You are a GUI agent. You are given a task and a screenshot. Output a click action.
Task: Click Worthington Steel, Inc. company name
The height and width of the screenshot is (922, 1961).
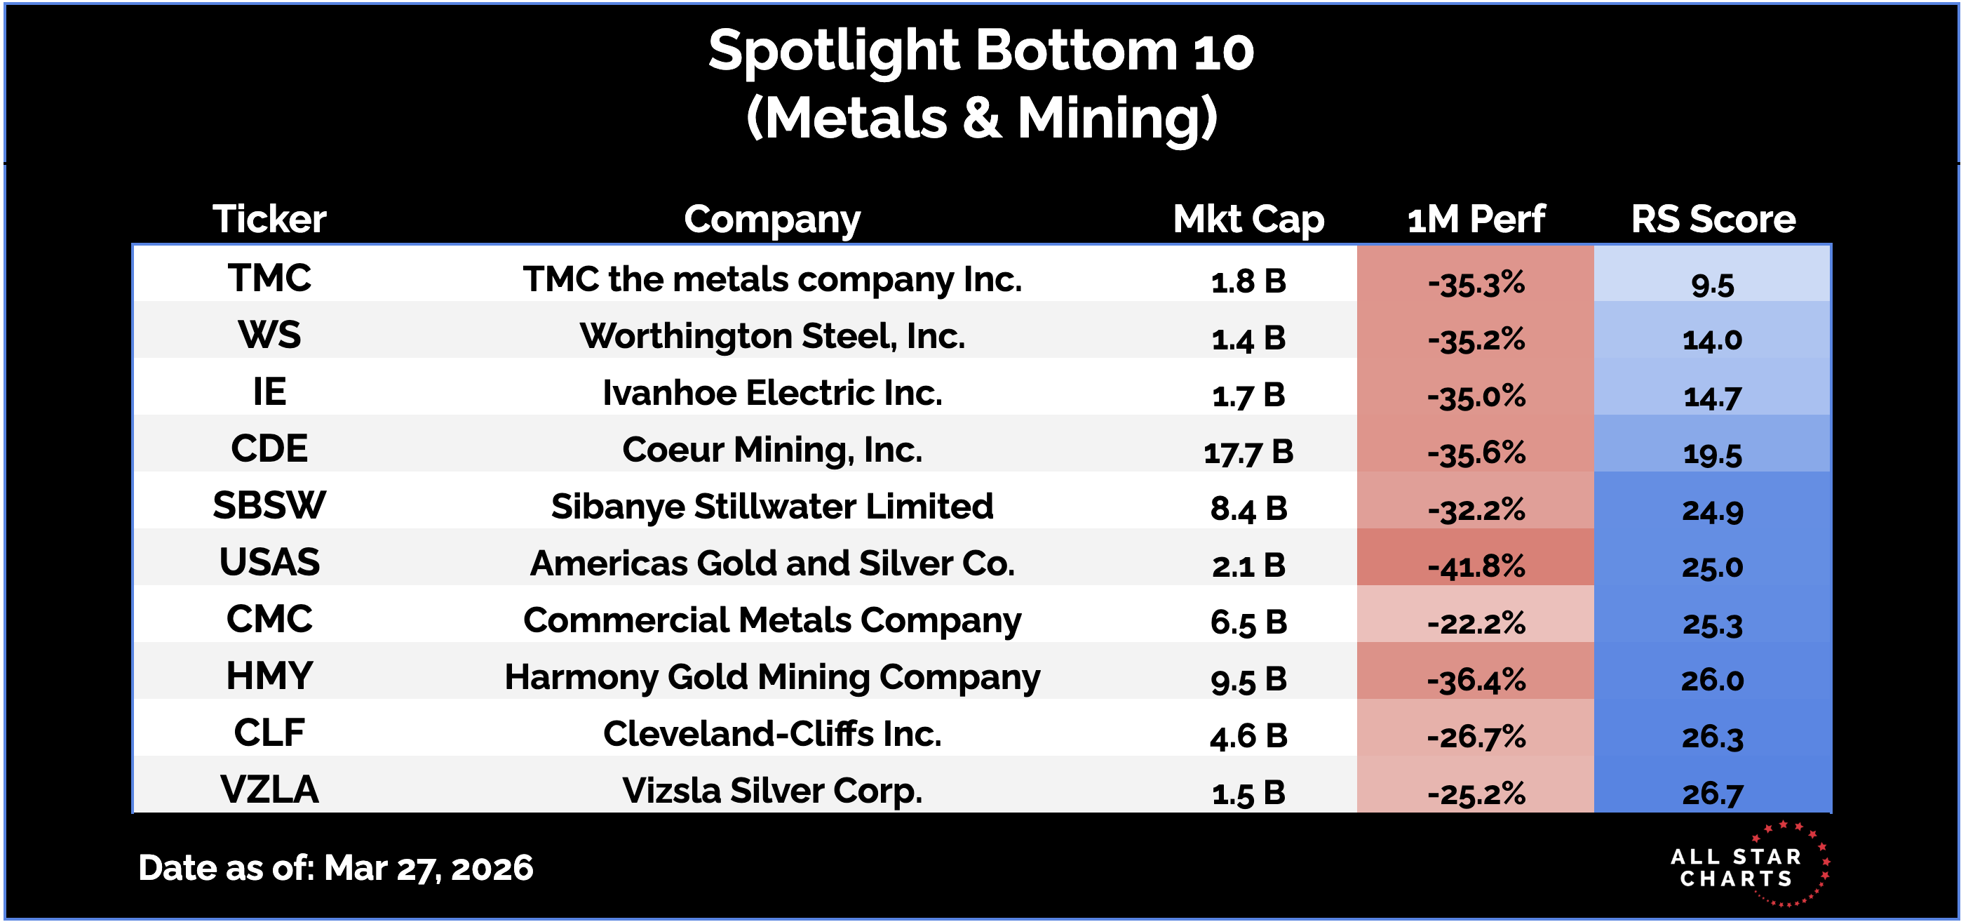tap(772, 336)
